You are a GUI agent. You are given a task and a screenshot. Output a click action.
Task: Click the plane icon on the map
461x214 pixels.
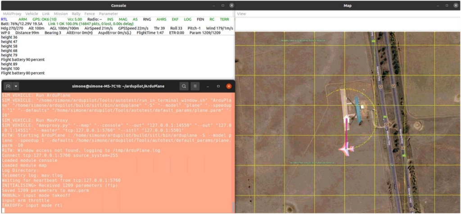346,147
